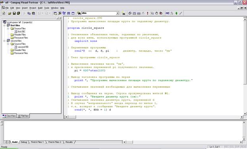Open the Window menu
Image resolution: width=247 pixels, height=149 pixels.
point(55,8)
